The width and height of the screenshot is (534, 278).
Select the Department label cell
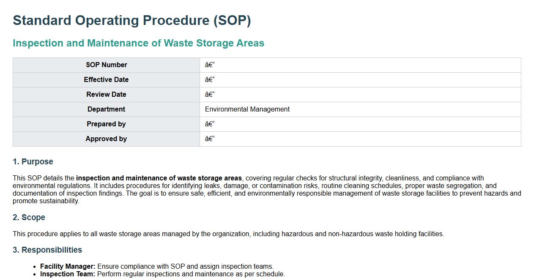point(106,109)
